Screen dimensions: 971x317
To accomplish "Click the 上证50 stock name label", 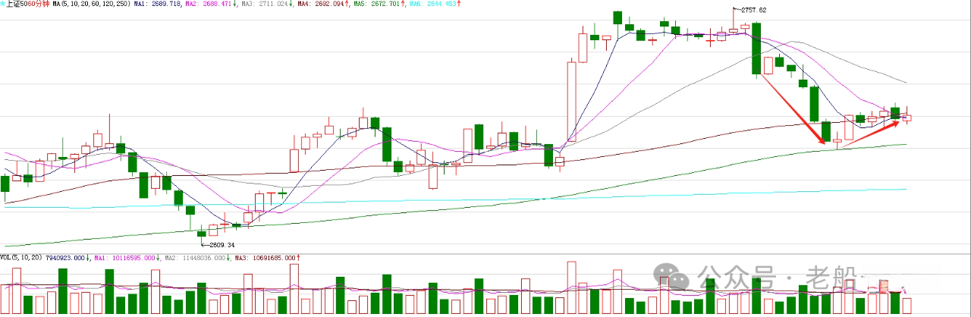I will (17, 5).
